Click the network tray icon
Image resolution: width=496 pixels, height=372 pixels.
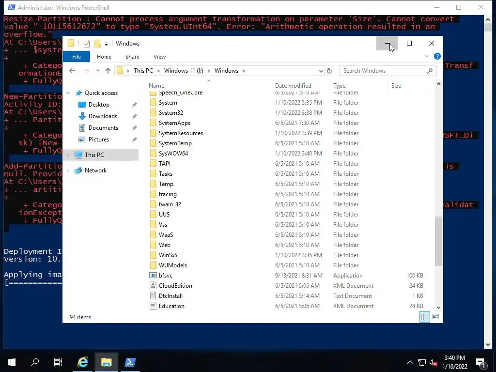(422, 362)
